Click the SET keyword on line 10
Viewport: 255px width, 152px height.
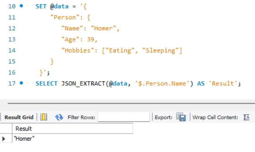tap(41, 6)
